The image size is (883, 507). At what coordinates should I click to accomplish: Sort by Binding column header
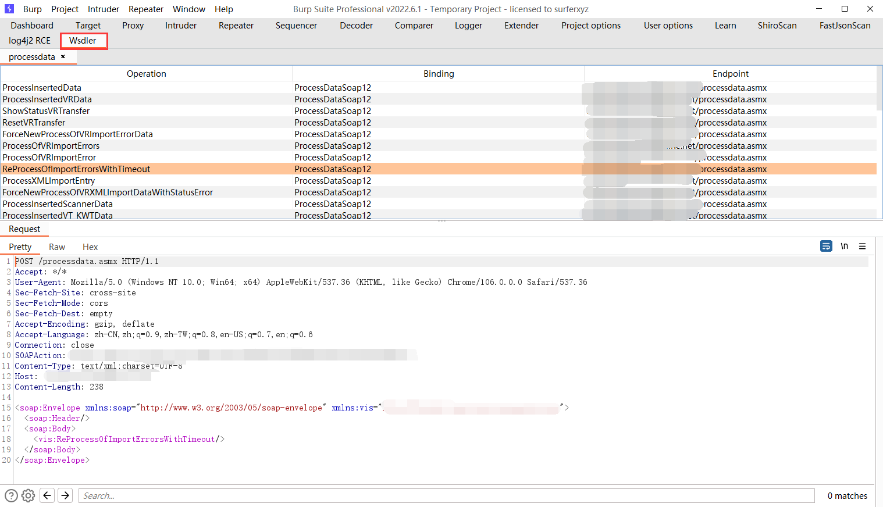[x=439, y=73]
